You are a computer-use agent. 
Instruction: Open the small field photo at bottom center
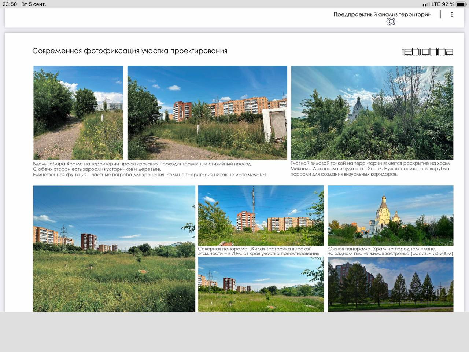pyautogui.click(x=261, y=284)
